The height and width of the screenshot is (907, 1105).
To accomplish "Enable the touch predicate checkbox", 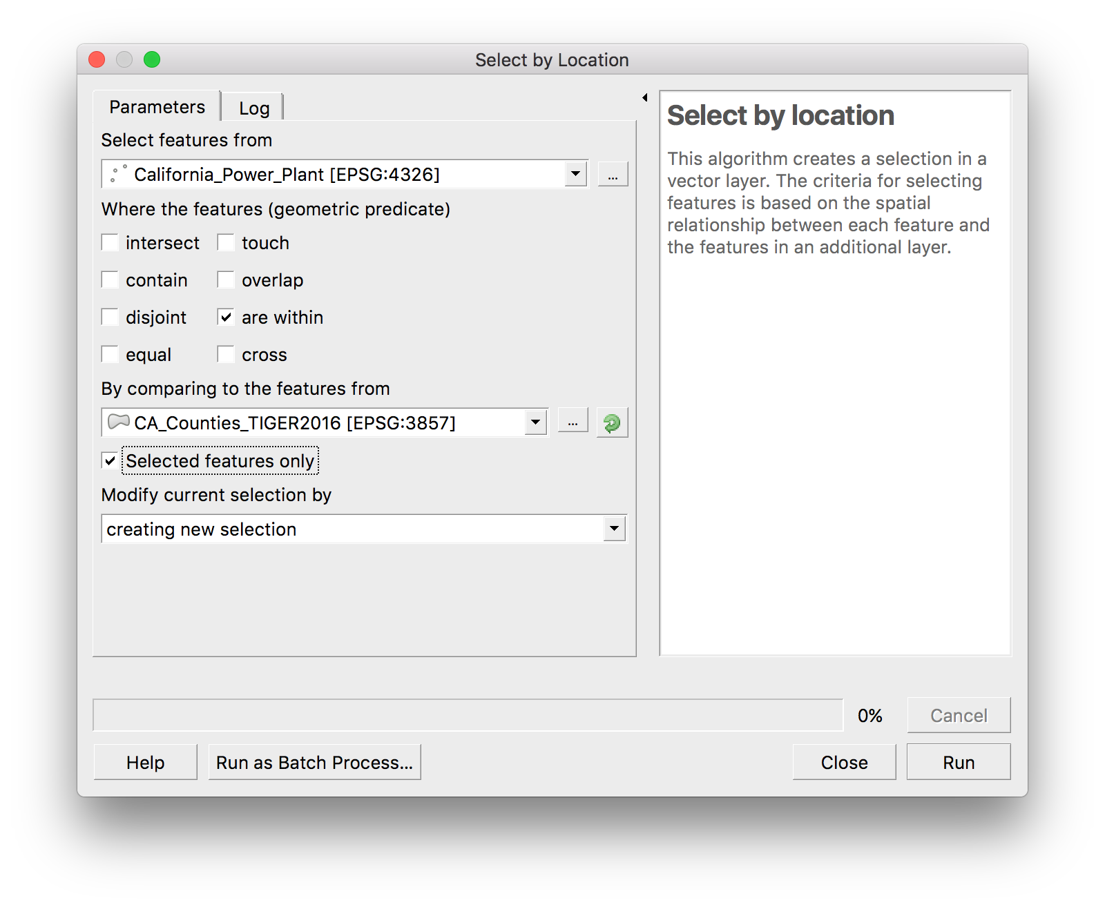I will (x=226, y=242).
